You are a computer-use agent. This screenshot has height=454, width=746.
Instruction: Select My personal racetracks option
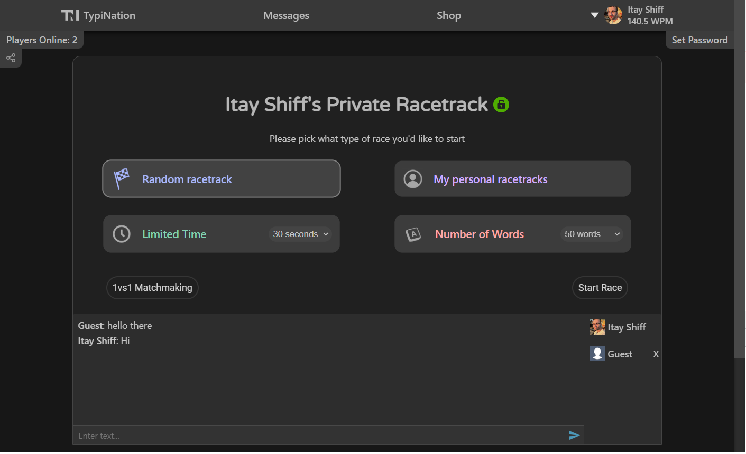click(x=513, y=179)
